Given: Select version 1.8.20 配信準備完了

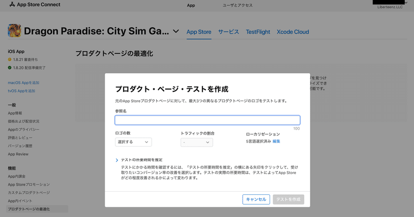Looking at the screenshot, I should coord(29,68).
